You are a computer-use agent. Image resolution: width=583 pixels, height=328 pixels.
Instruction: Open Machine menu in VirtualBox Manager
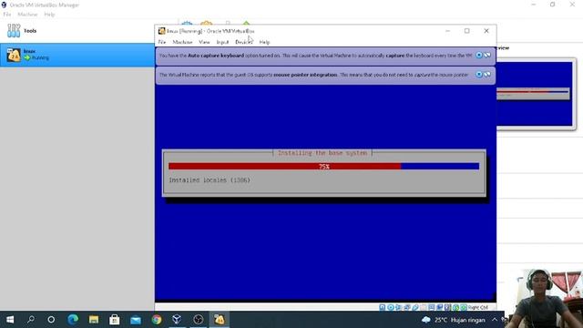coord(27,15)
